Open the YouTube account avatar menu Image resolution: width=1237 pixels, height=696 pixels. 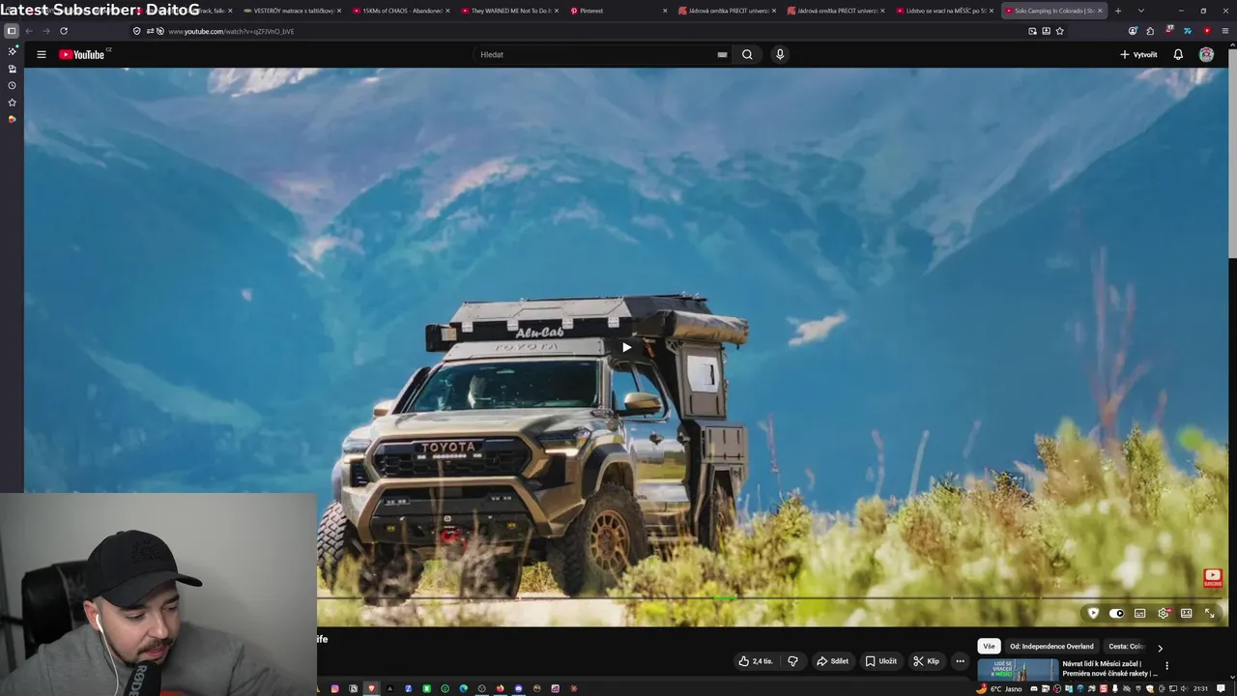point(1206,54)
